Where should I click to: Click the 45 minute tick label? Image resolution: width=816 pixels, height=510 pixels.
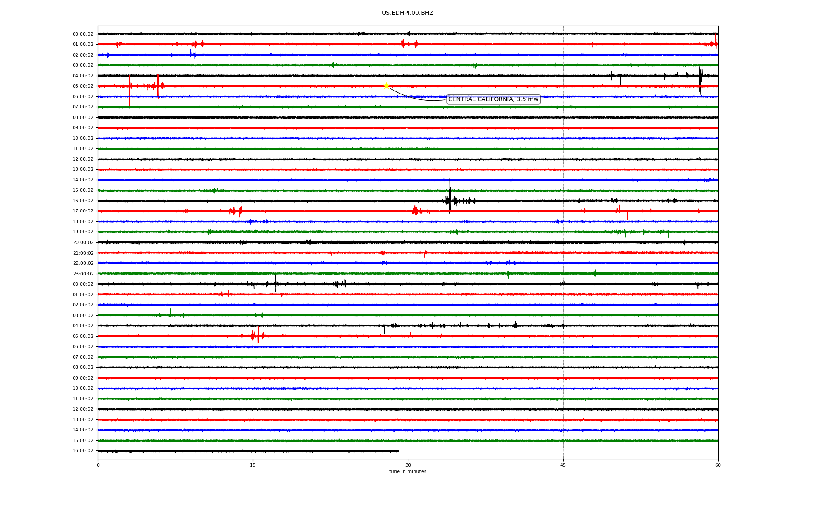tap(563, 465)
